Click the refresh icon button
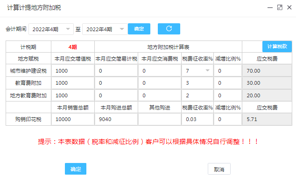The width and height of the screenshot is (296, 183). coord(169,29)
